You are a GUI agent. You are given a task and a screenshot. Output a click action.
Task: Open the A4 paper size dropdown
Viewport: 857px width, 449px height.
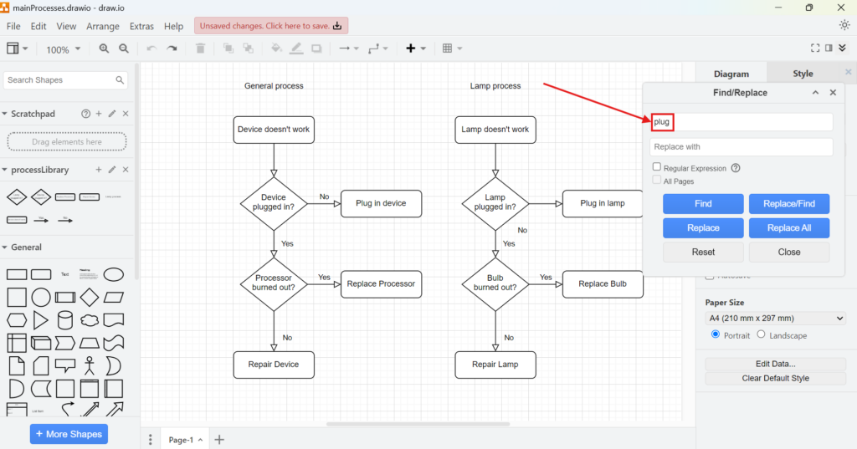coord(776,319)
